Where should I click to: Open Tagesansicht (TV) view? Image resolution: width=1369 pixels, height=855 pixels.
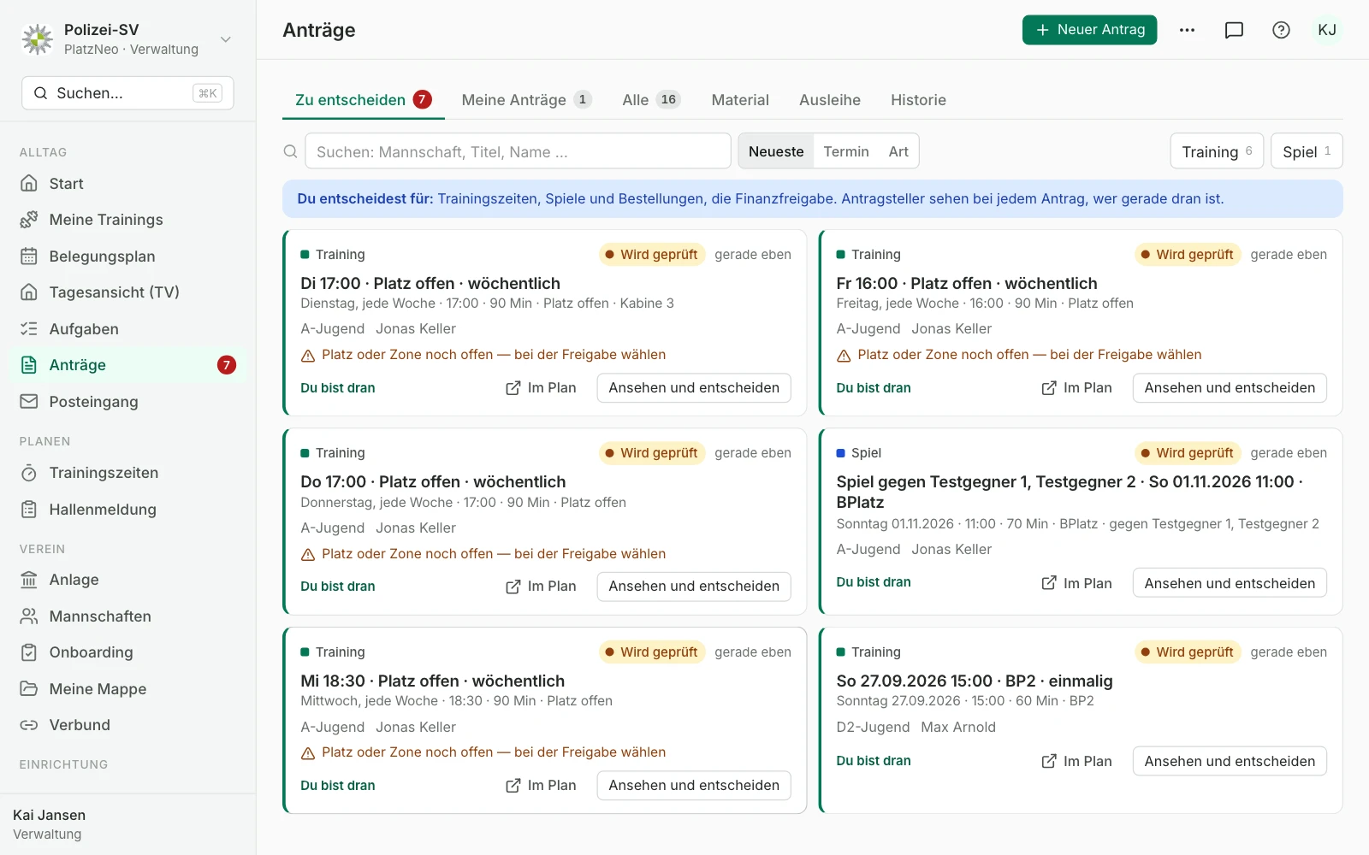tap(127, 292)
